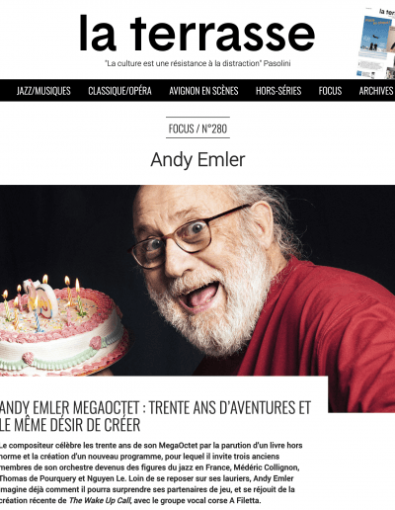The height and width of the screenshot is (510, 395).
Task: Select the Classique/Opéra menu item
Action: tap(119, 91)
